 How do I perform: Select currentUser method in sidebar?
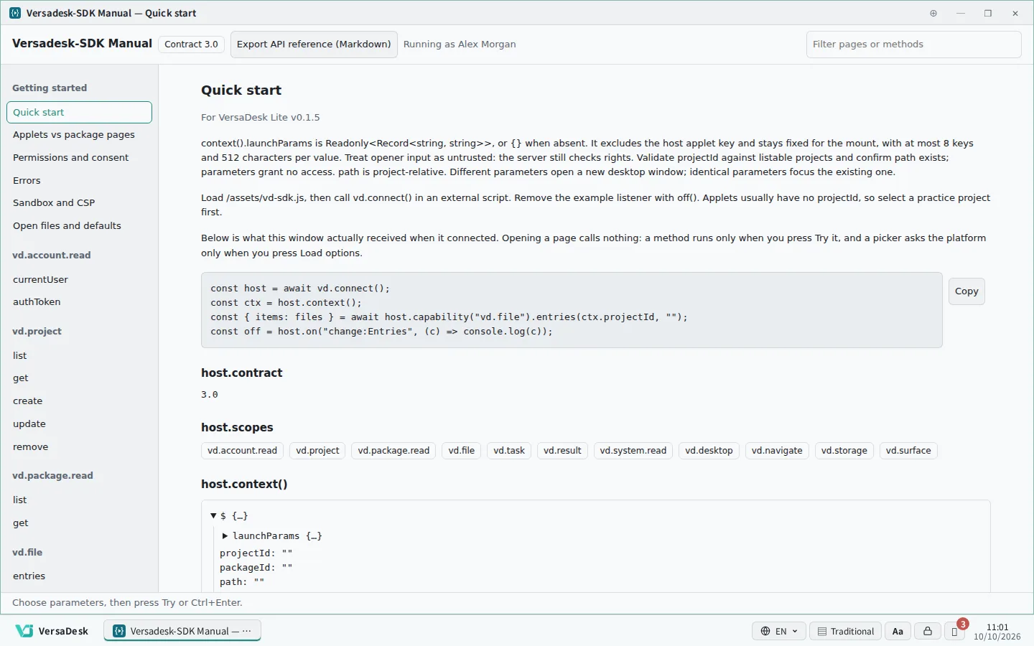pos(79,279)
